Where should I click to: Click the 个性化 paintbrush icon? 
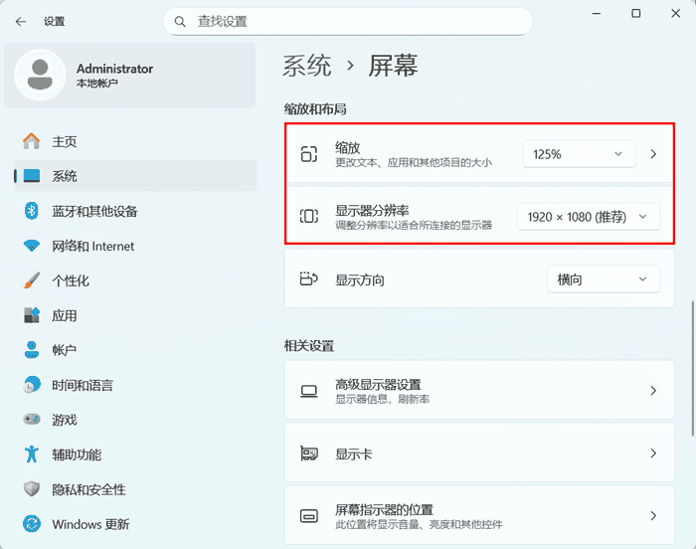32,280
